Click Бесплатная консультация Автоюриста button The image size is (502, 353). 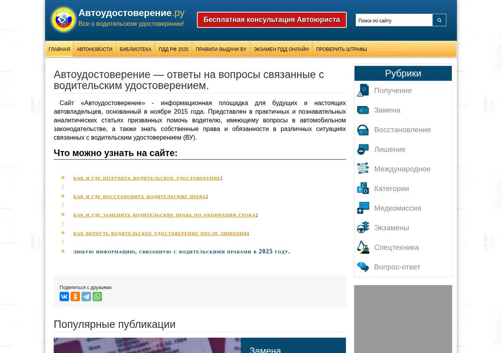tap(272, 20)
